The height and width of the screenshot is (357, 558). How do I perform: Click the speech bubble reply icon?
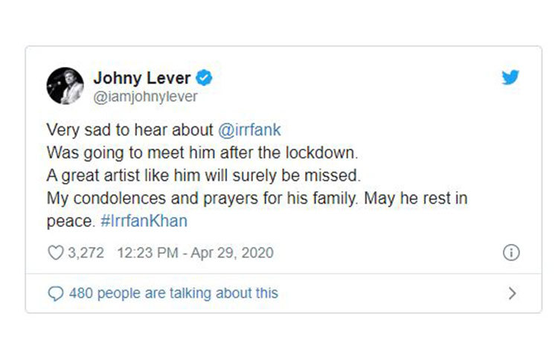tap(56, 293)
